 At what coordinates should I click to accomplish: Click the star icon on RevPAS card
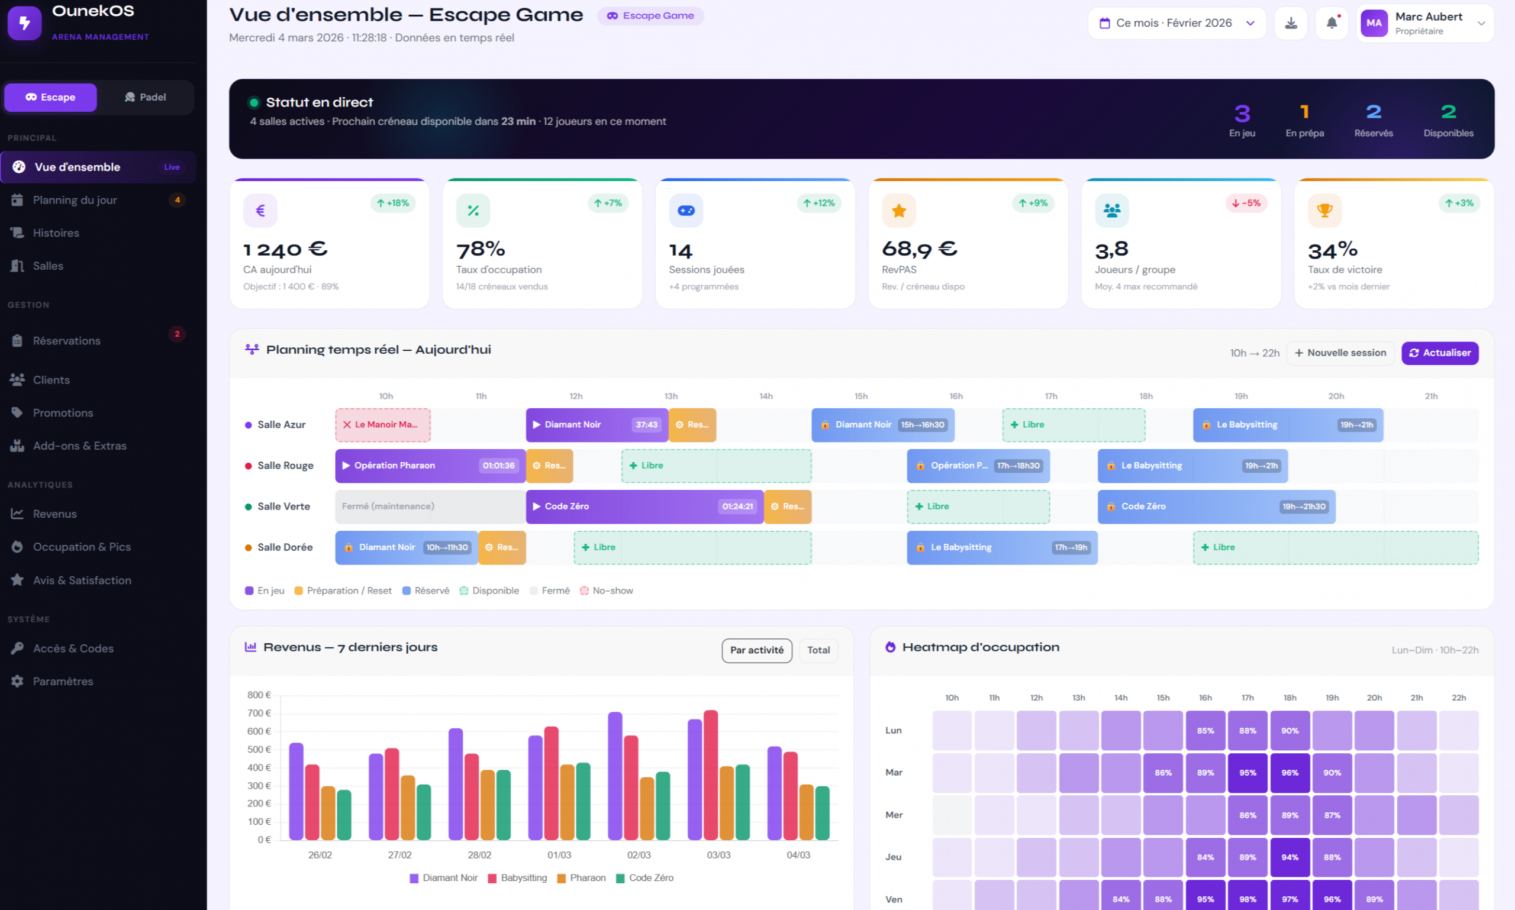point(898,210)
